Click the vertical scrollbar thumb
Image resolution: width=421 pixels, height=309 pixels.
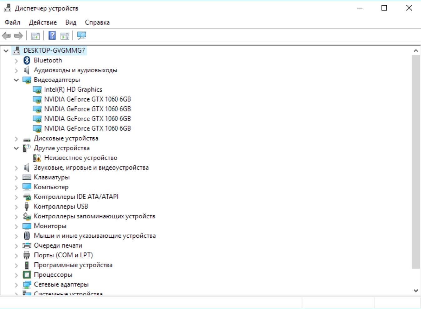[416, 162]
